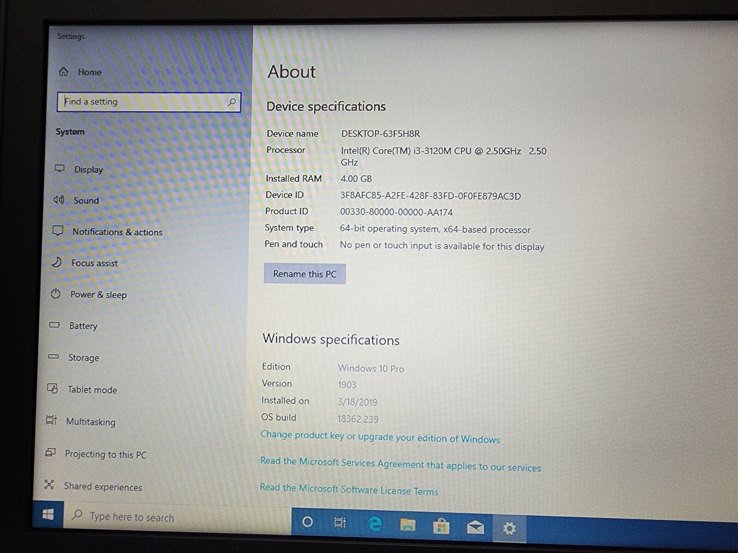Open Microsoft Store from taskbar
738x553 pixels.
441,526
